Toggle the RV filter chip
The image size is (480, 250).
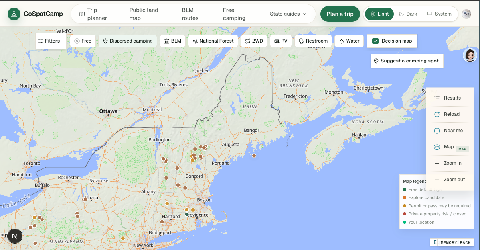coord(280,41)
